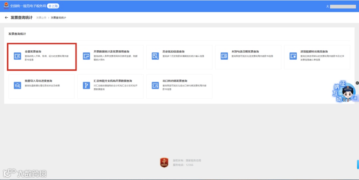Open 进项税额转出情况查询 title
Image resolution: width=359 pixels, height=180 pixels.
click(x=314, y=52)
